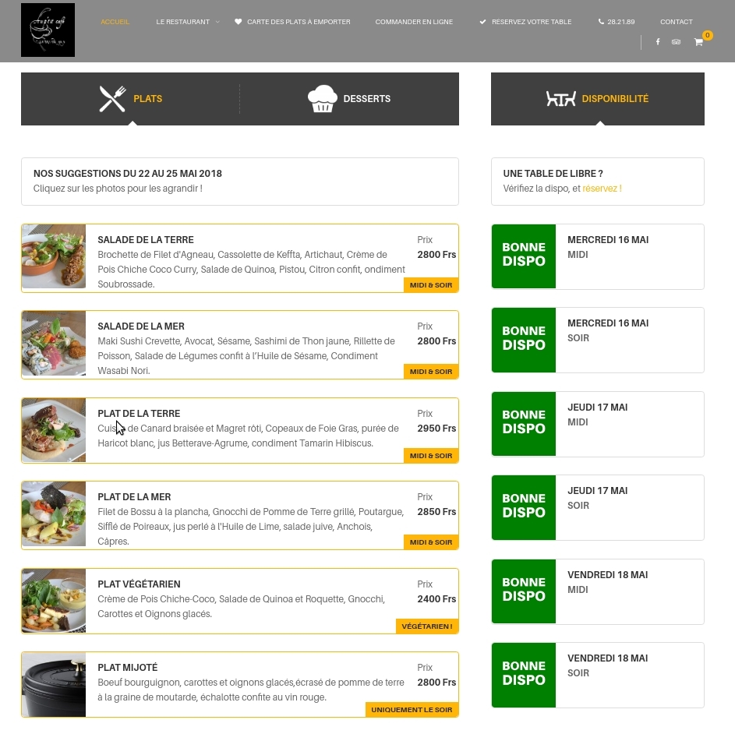735x734 pixels.
Task: Click the table-and-chairs availability icon
Action: coord(560,99)
